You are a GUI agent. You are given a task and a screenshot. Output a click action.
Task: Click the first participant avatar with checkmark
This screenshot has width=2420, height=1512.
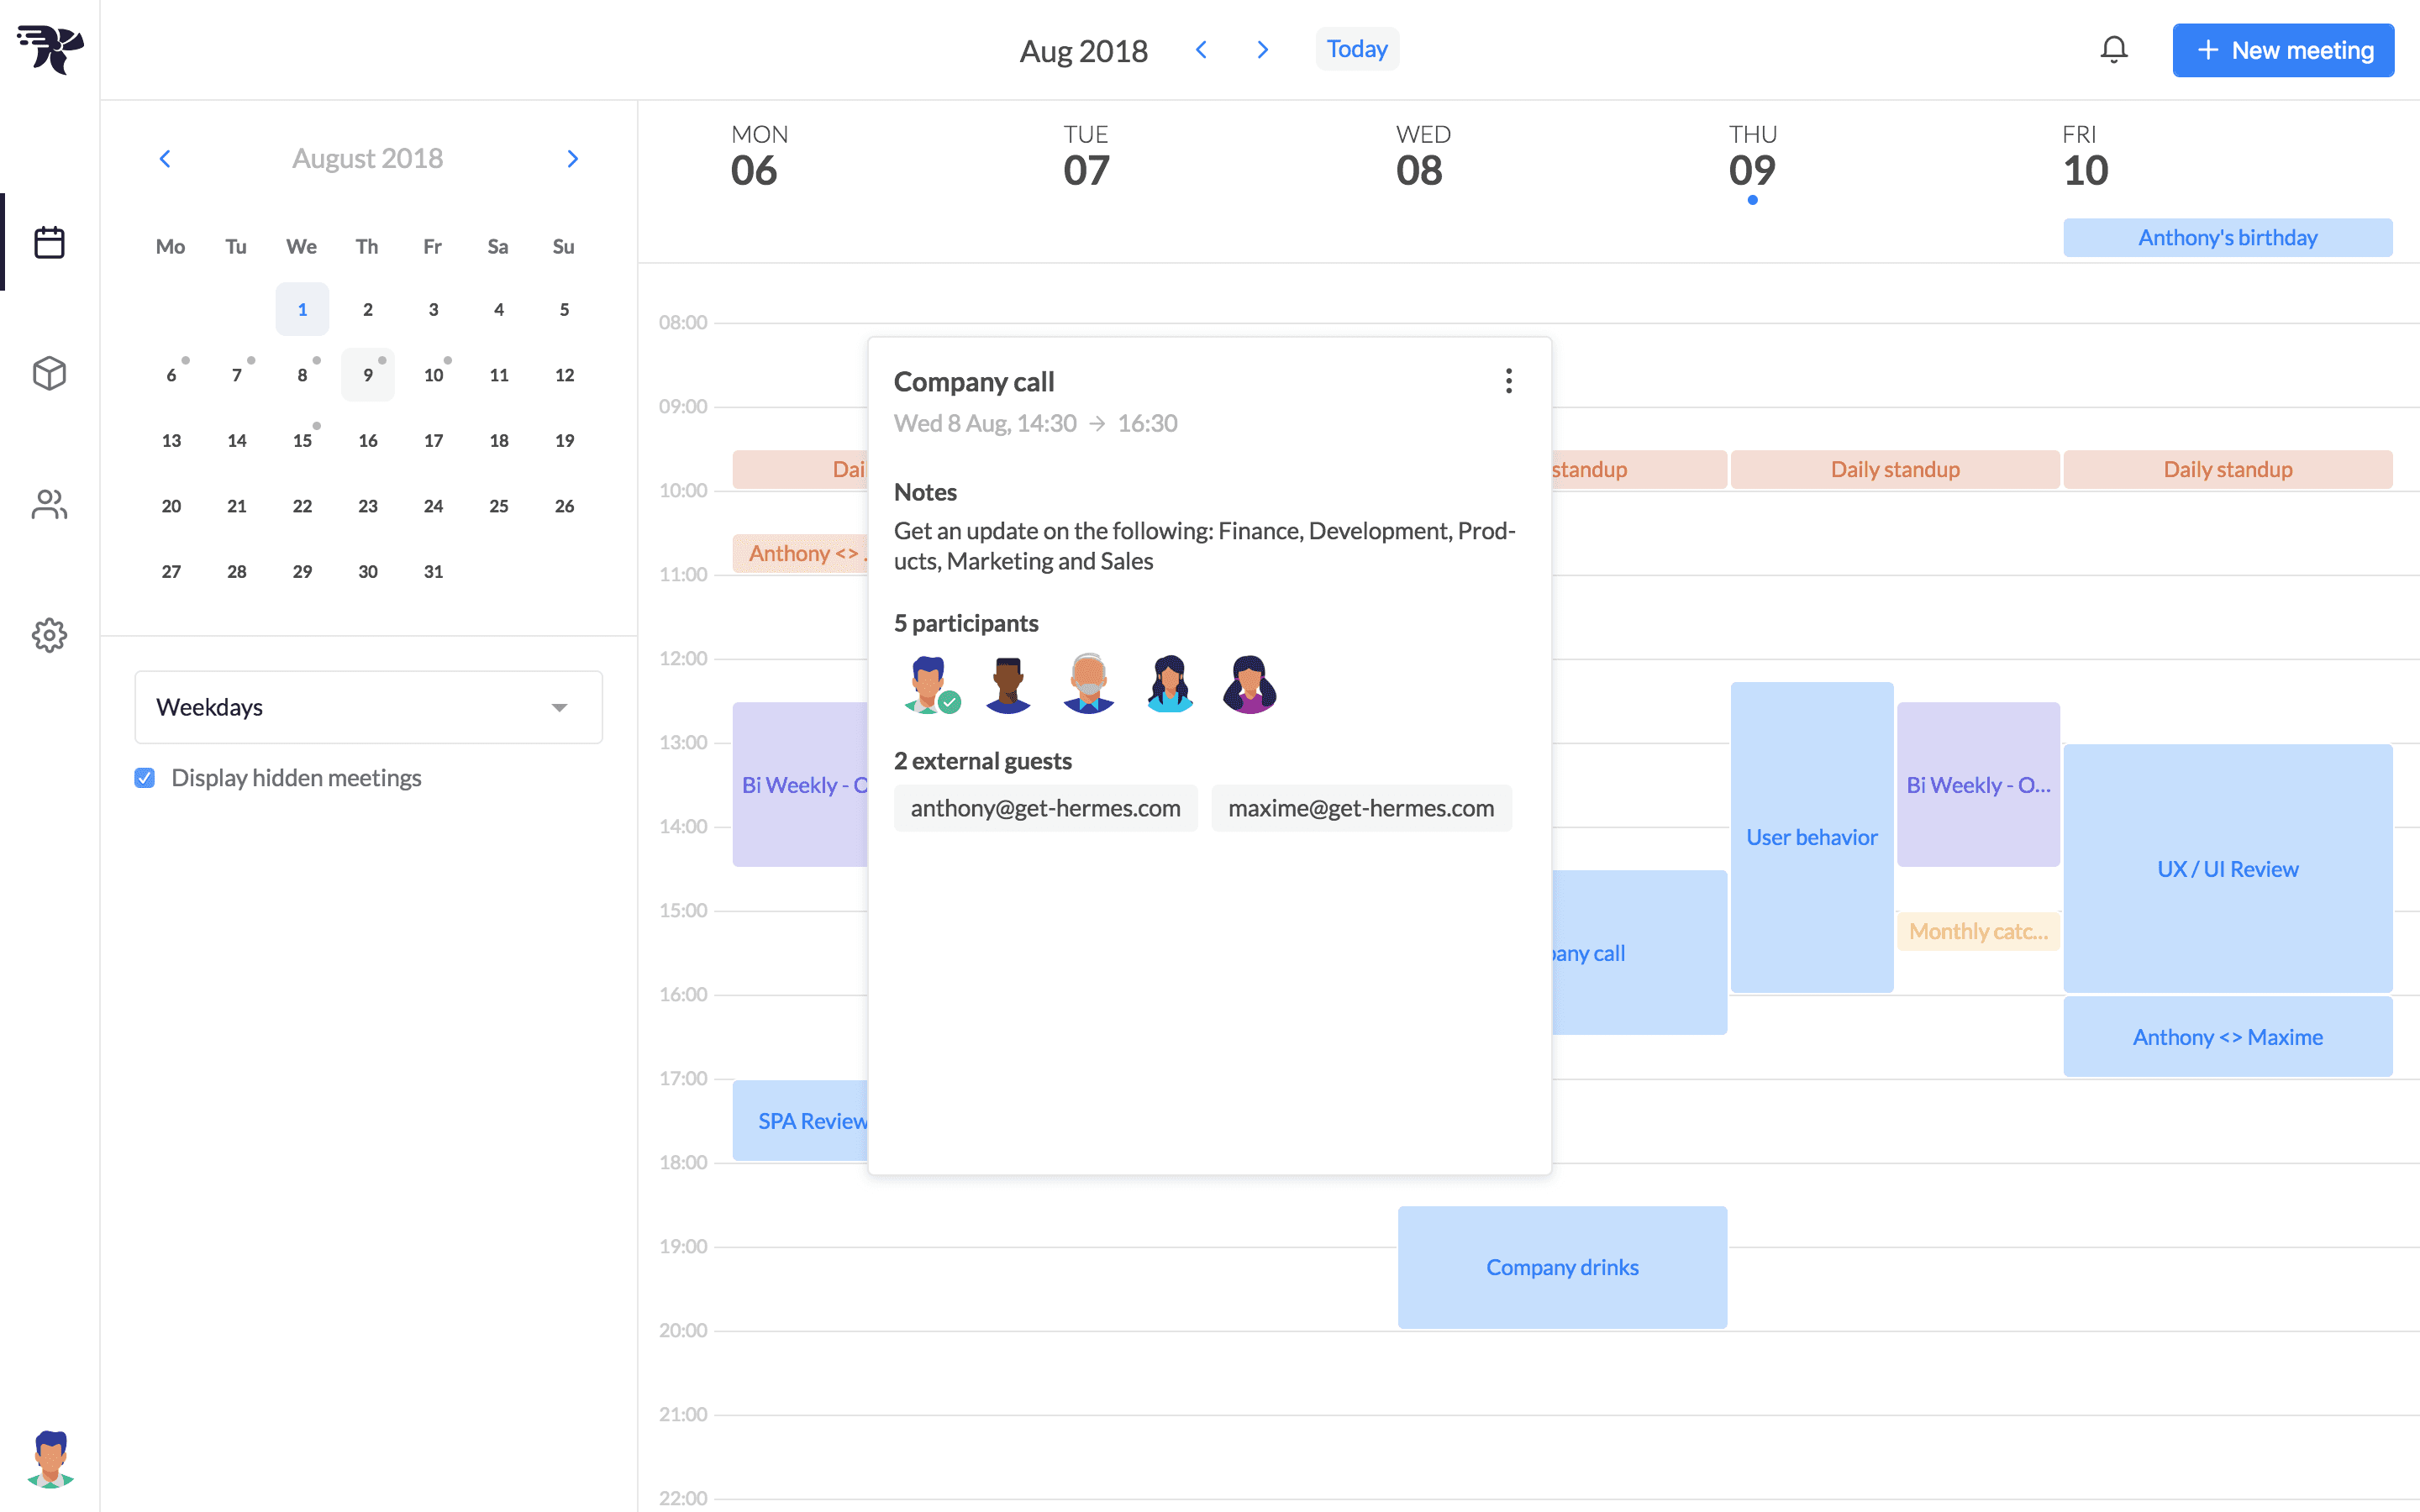[x=930, y=684]
